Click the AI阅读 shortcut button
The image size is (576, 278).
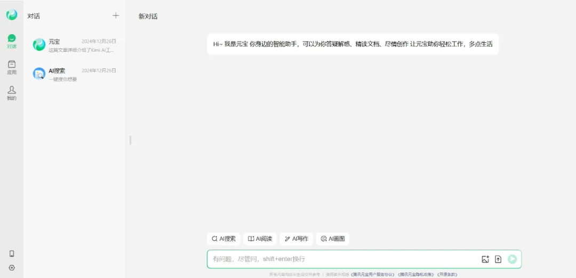pos(260,239)
